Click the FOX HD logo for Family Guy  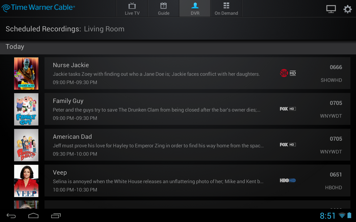(x=288, y=109)
